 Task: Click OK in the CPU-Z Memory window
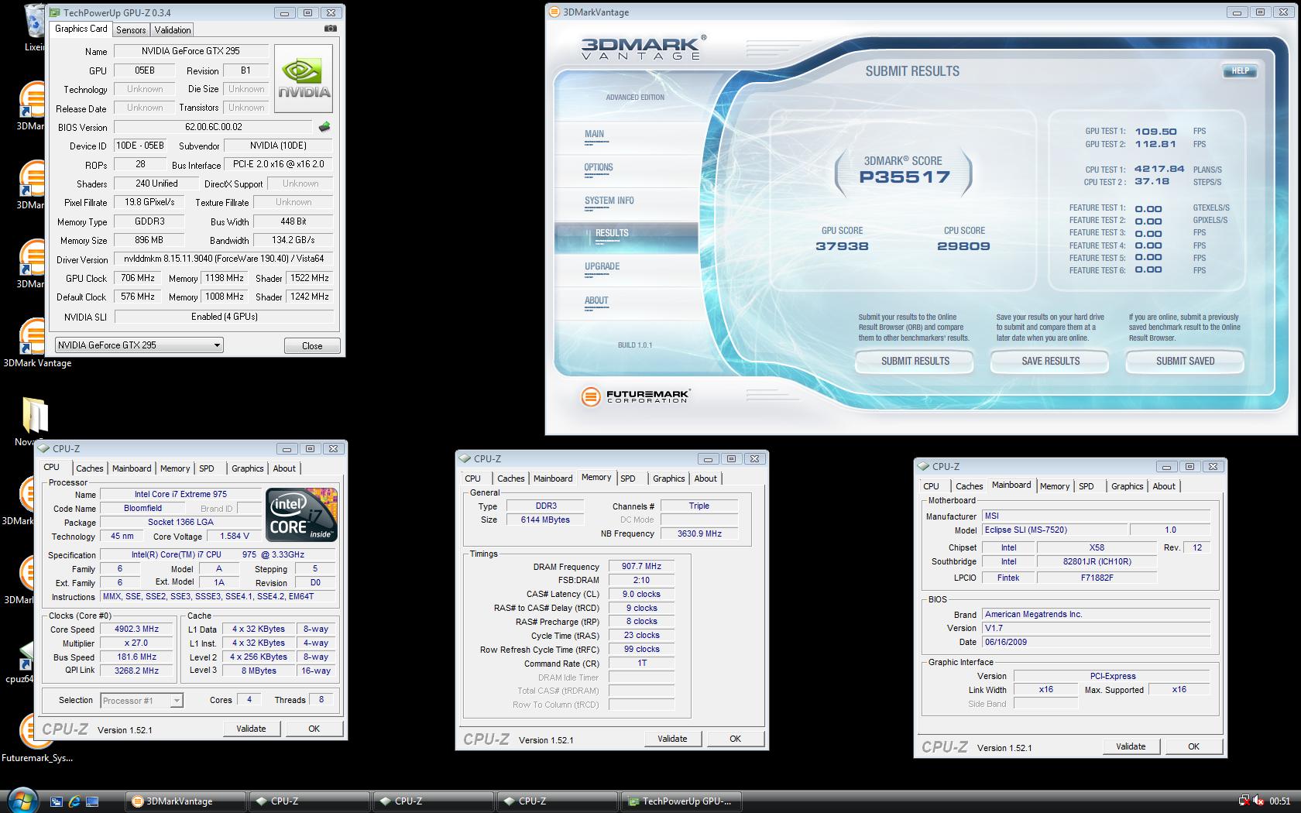(735, 739)
